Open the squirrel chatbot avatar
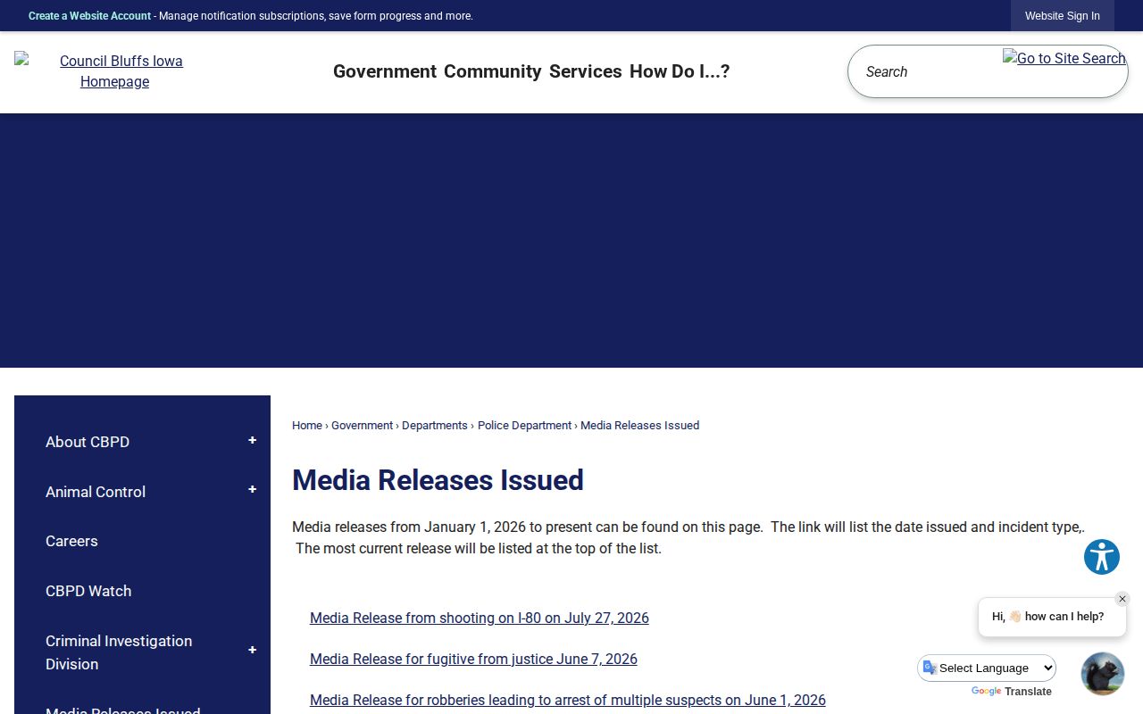Screen dimensions: 1143x714 point(1103,674)
